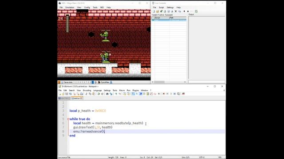Click Notepad++ Save icon
This screenshot has width=284, height=159.
(67, 94)
